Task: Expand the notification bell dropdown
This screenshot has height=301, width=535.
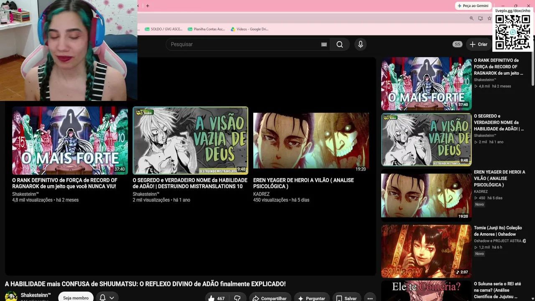Action: click(x=107, y=298)
